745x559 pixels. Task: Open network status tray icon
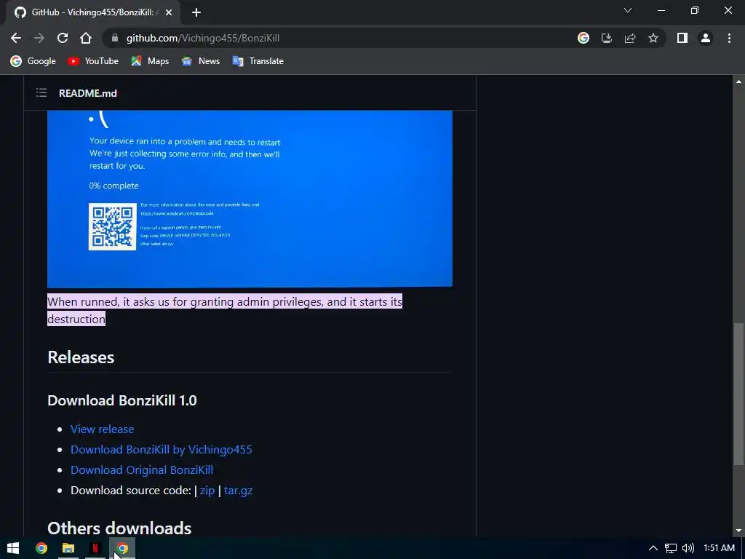(670, 548)
